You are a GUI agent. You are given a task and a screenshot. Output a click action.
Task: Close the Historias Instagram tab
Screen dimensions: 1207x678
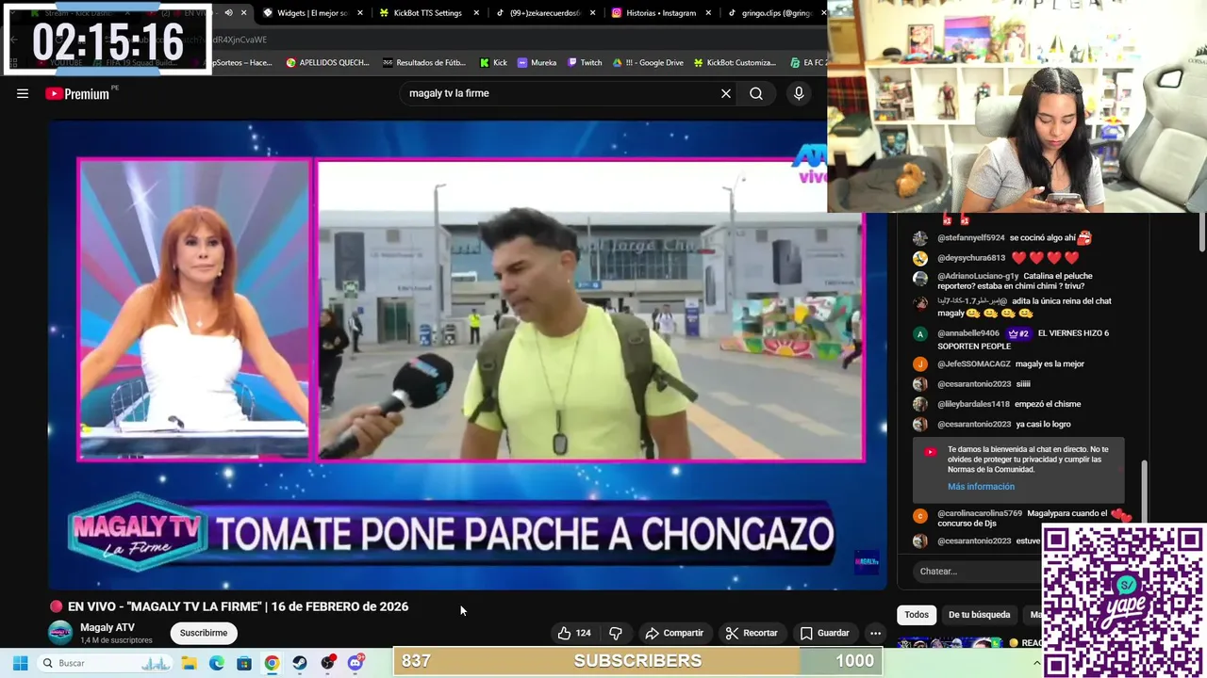(x=708, y=13)
